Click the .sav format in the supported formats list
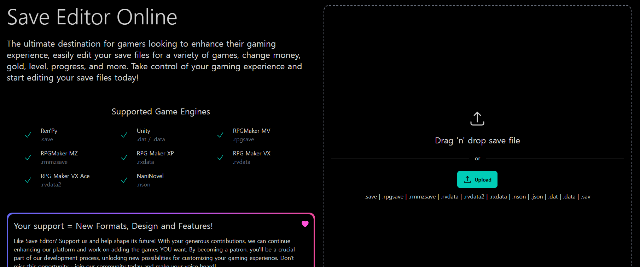 point(586,197)
